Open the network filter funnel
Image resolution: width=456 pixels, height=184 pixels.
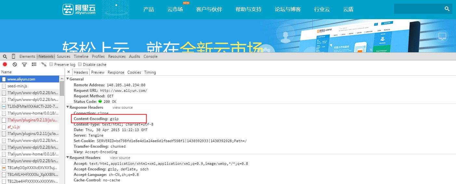24,65
